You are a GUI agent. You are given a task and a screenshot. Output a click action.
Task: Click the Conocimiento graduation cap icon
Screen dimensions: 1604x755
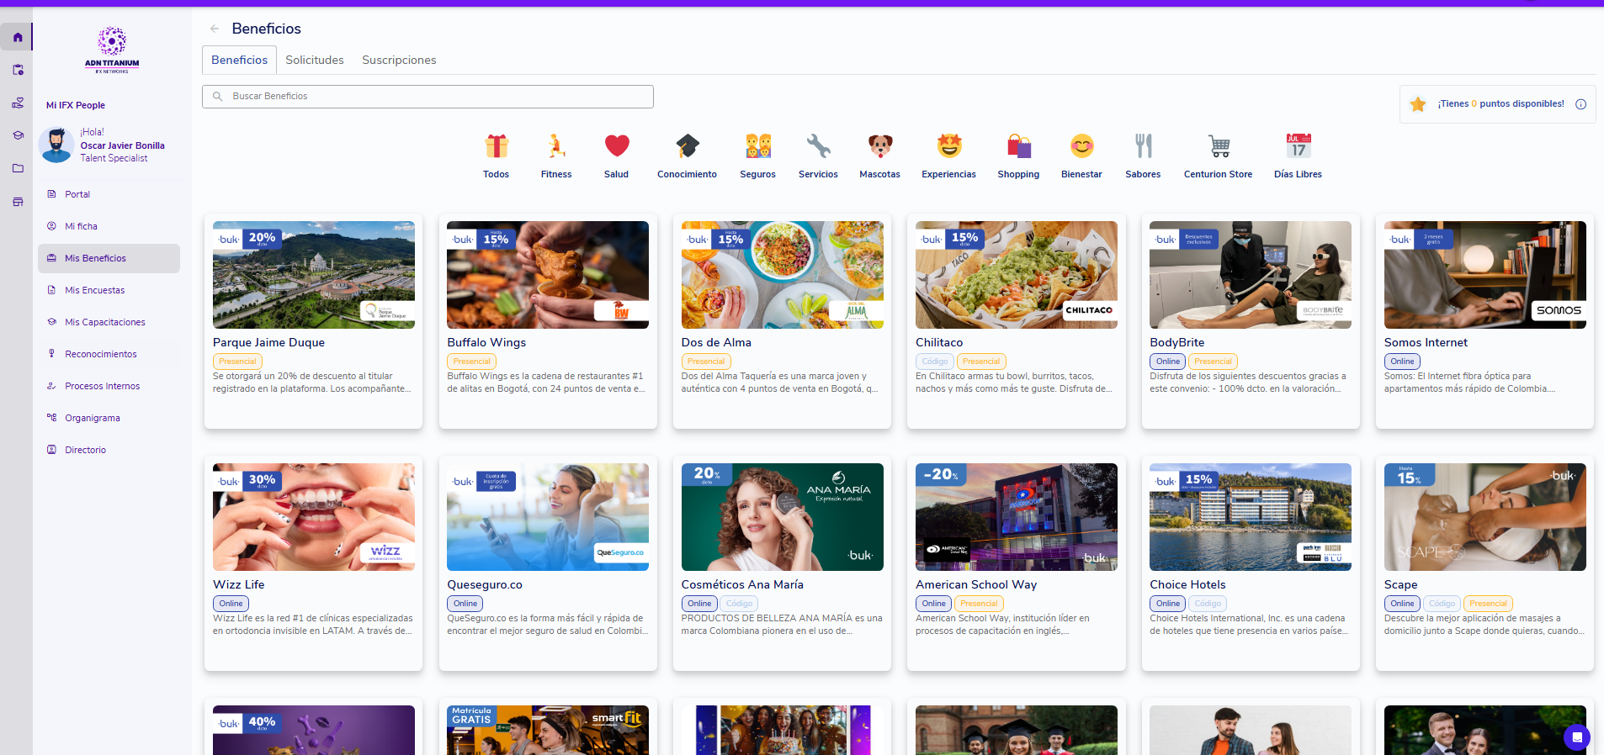tap(687, 146)
